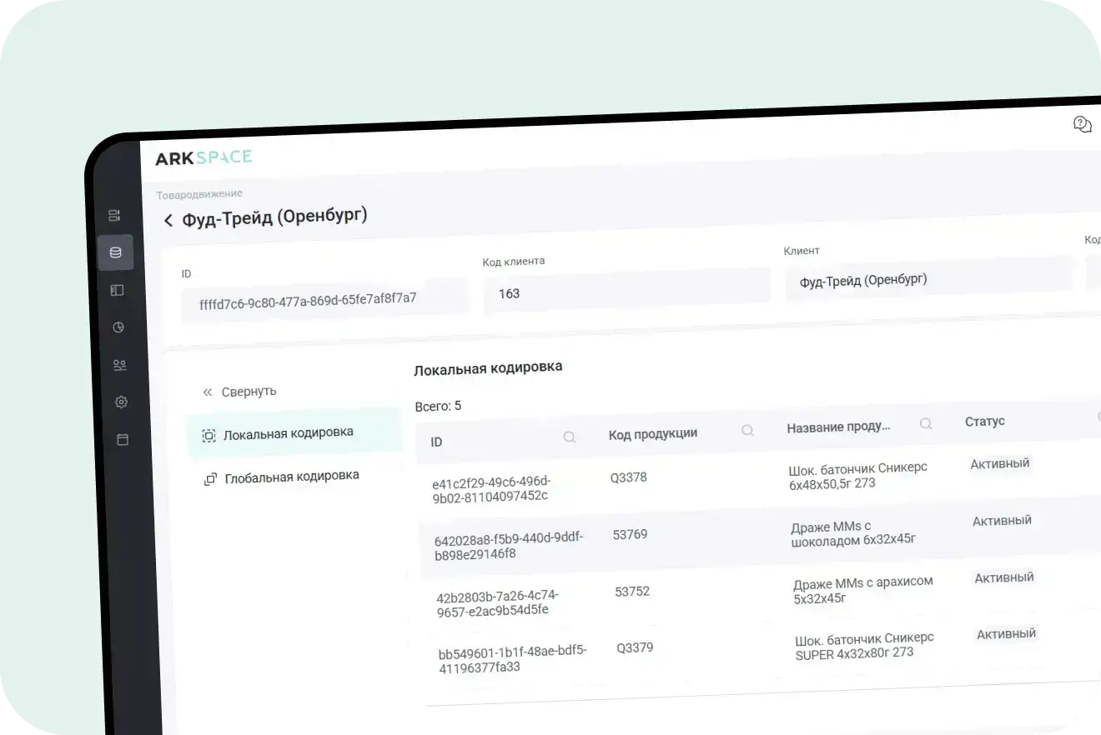The height and width of the screenshot is (735, 1101).
Task: Click the Статус column header
Action: (985, 422)
